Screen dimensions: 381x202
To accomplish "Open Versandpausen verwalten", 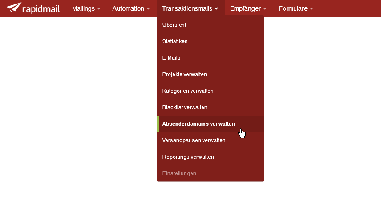I will click(211, 140).
